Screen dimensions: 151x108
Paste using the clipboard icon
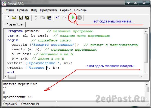tap(49, 18)
